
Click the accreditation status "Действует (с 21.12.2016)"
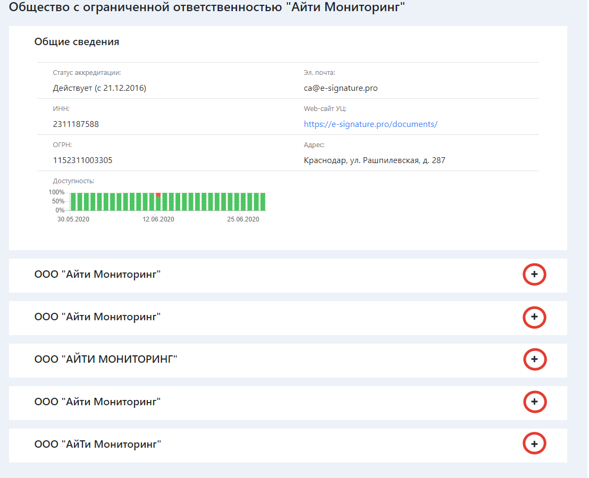point(99,88)
